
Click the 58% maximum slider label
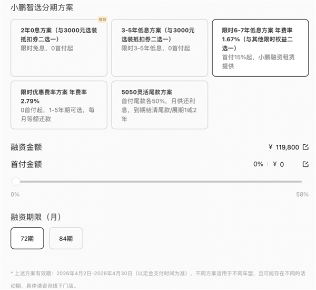(302, 194)
